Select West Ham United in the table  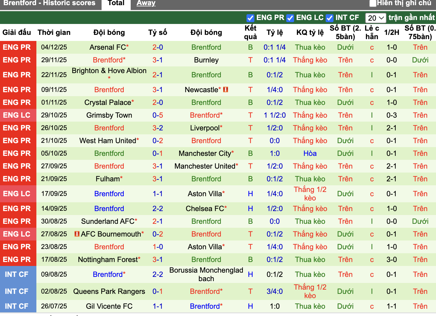tap(108, 141)
